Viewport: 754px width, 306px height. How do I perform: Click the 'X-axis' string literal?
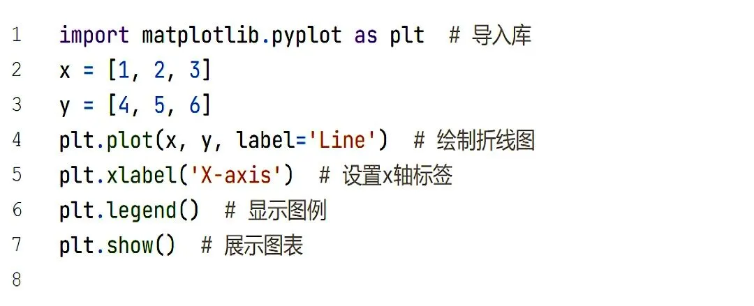(x=236, y=175)
